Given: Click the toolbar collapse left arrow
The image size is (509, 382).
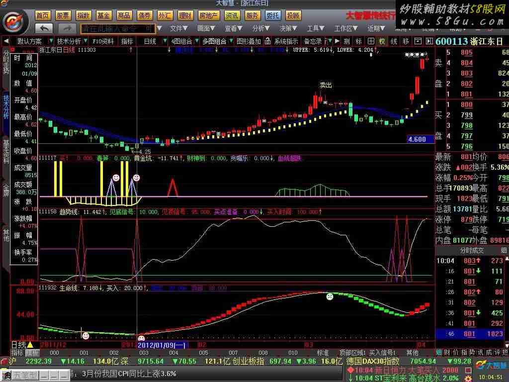Looking at the screenshot, I should tap(6, 41).
